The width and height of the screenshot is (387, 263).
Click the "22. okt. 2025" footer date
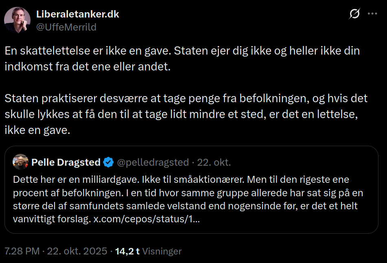click(77, 251)
